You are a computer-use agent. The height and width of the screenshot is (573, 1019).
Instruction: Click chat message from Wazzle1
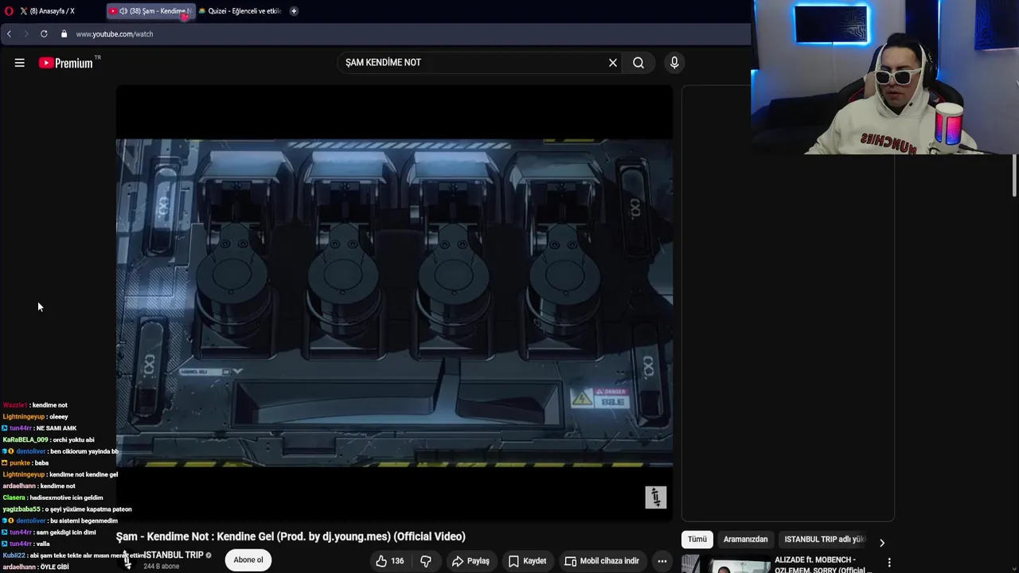point(36,405)
